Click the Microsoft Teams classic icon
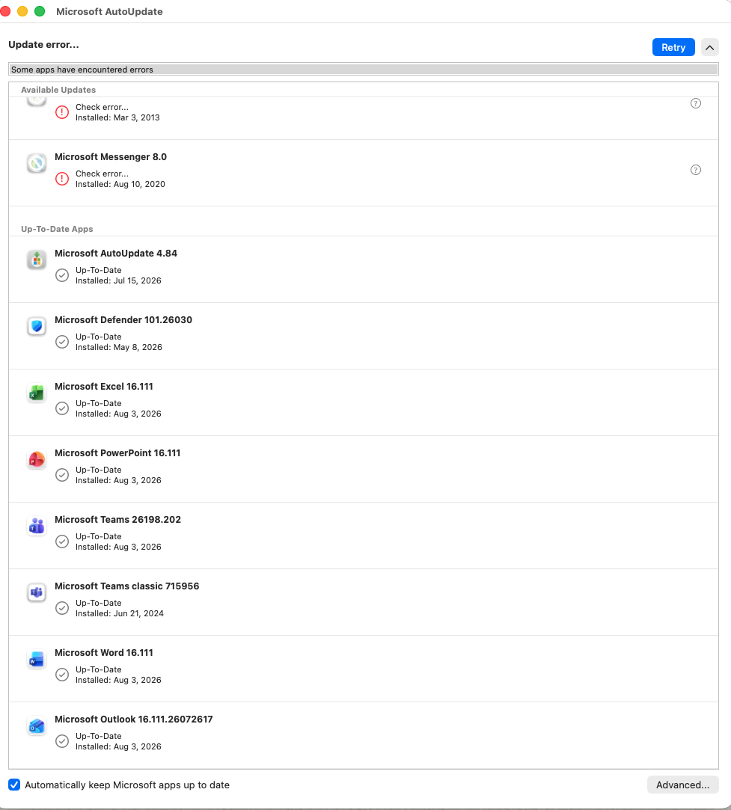 (37, 593)
